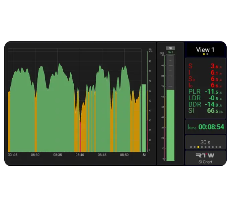This screenshot has height=207, width=231.
Task: Select the last dot under 30 s
Action: coord(220,147)
